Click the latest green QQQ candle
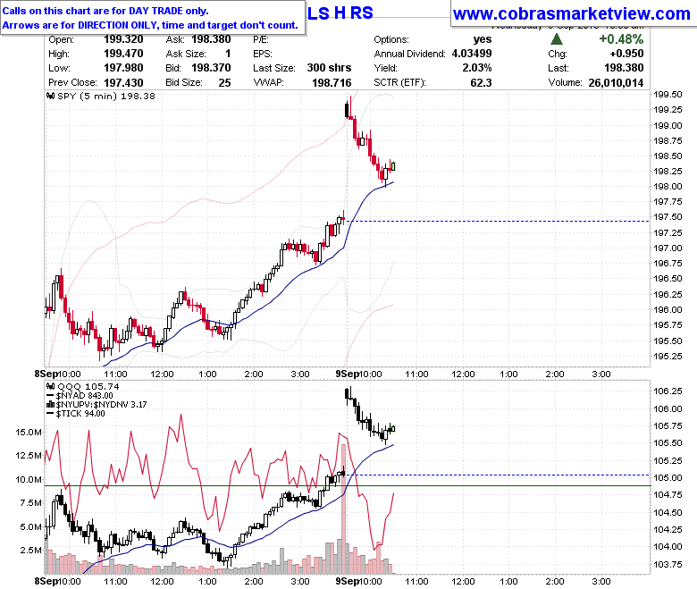 pyautogui.click(x=393, y=429)
